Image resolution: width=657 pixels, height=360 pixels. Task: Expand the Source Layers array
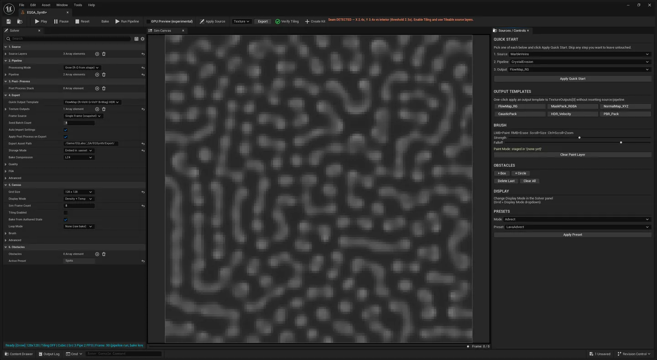pyautogui.click(x=5, y=54)
